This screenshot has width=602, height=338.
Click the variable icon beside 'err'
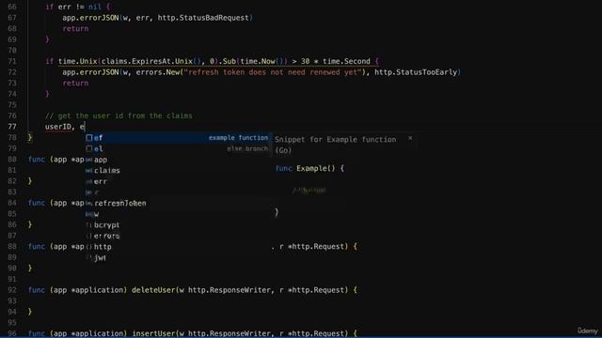(89, 181)
